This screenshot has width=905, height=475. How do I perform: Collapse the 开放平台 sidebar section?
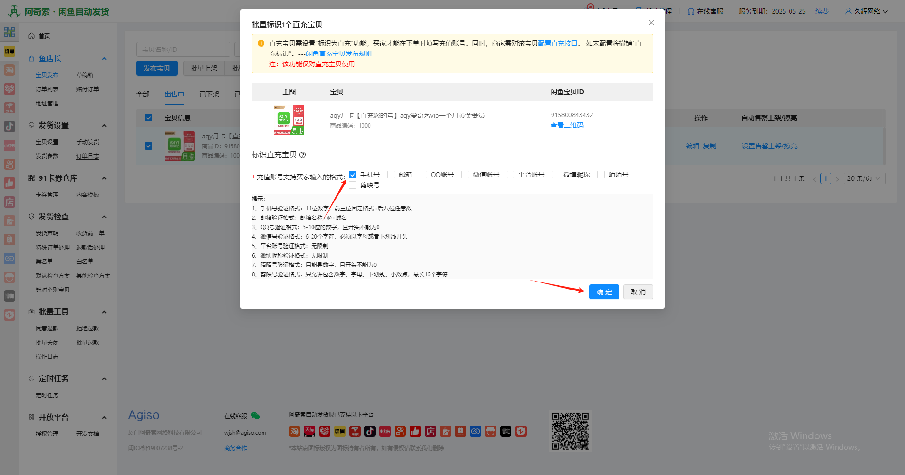tap(104, 418)
